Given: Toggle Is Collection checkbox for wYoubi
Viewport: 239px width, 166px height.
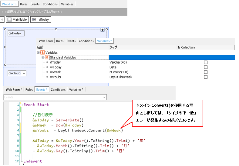Looking at the screenshot, I should click(206, 77).
